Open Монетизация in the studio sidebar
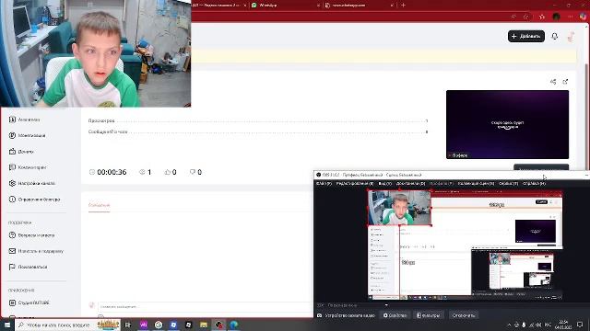Screen dimensions: 590x331 [x=27, y=135]
